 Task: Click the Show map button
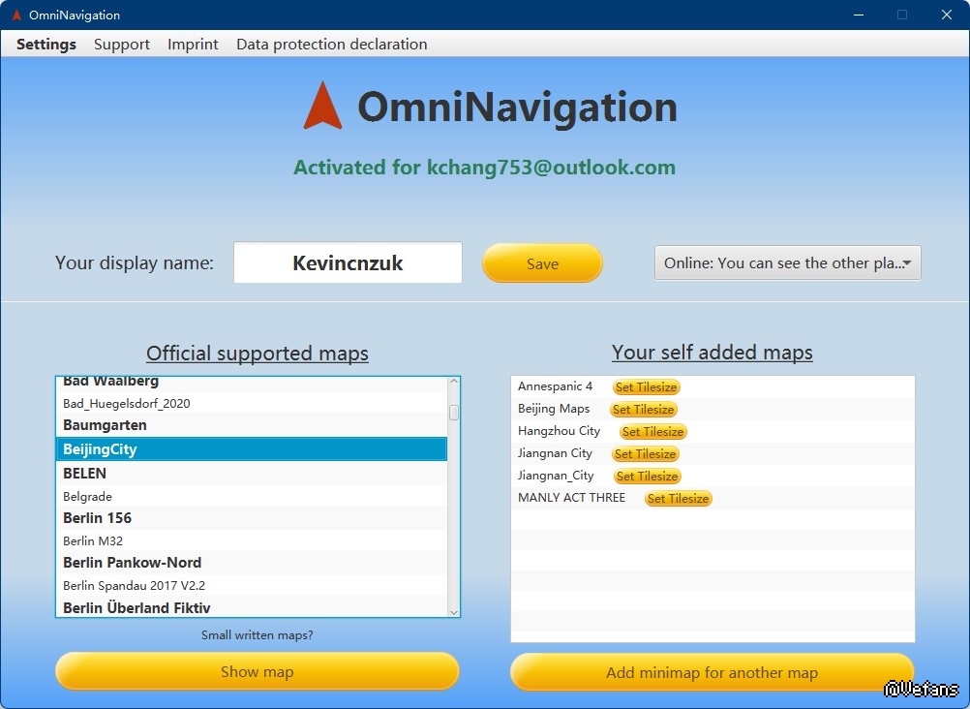tap(257, 672)
